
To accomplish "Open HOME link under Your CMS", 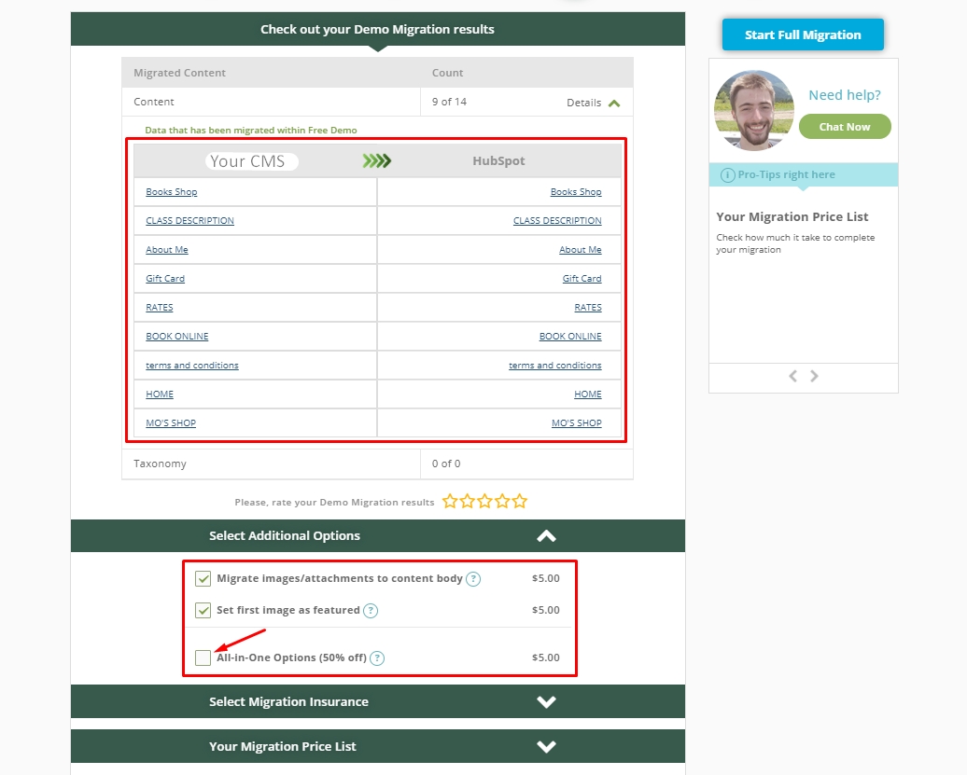I will pyautogui.click(x=159, y=394).
